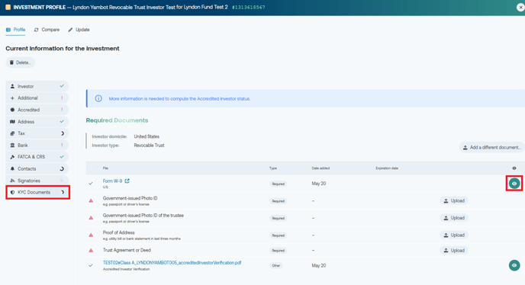This screenshot has width=525, height=285.
Task: Click the investment ID #1313618567
Action: pos(249,7)
